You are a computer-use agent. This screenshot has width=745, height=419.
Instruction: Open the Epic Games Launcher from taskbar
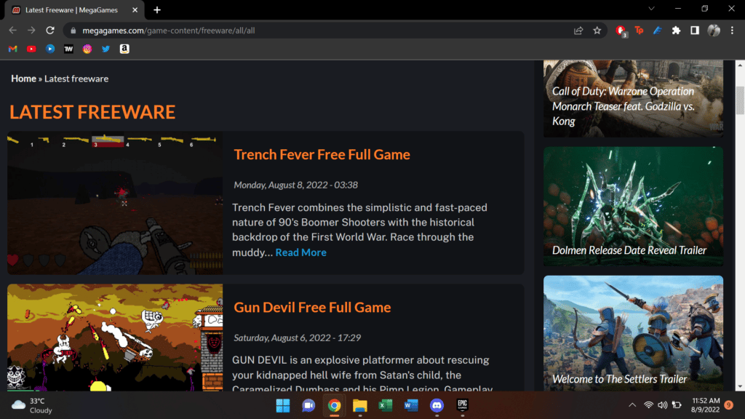point(463,405)
